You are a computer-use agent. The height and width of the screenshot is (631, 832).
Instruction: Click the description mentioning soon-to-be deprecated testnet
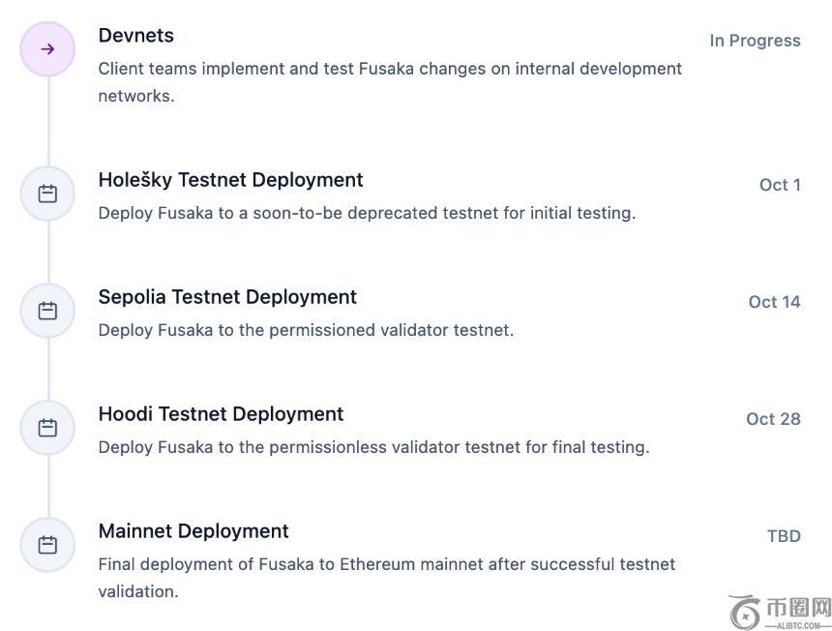[367, 213]
